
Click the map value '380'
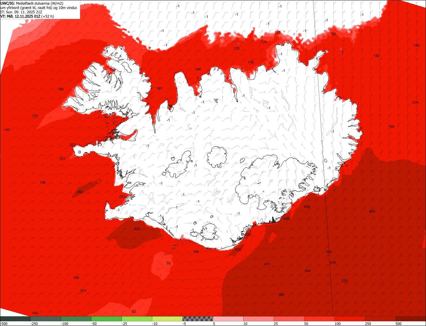pyautogui.click(x=281, y=295)
